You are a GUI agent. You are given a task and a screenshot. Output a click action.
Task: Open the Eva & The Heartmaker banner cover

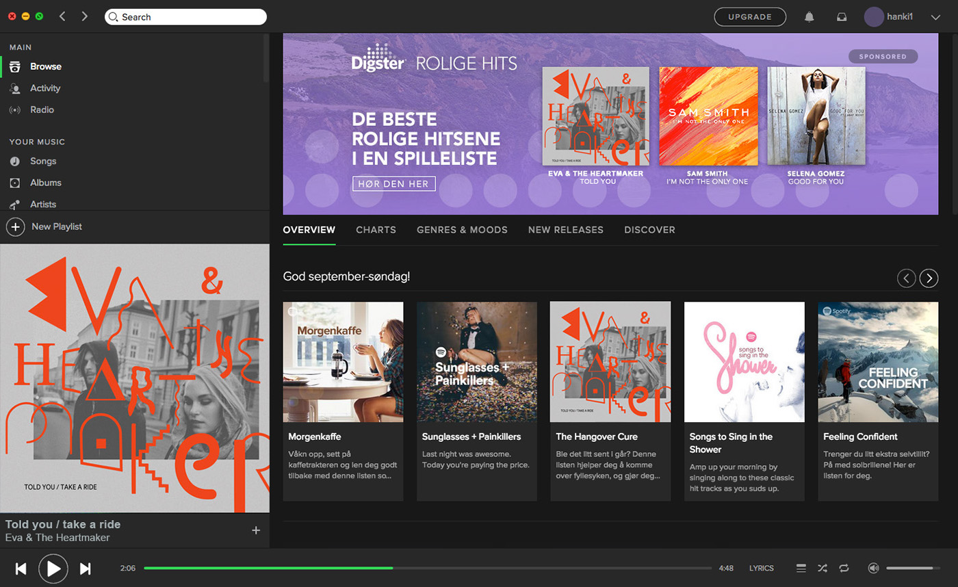pyautogui.click(x=596, y=116)
